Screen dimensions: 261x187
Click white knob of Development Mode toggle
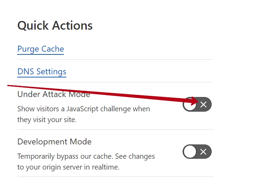point(190,152)
